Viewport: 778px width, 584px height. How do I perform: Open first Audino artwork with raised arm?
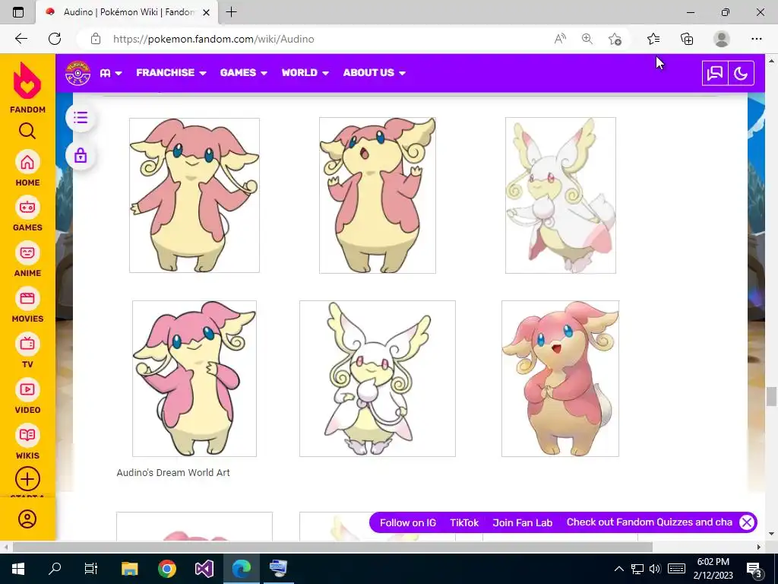pyautogui.click(x=194, y=195)
